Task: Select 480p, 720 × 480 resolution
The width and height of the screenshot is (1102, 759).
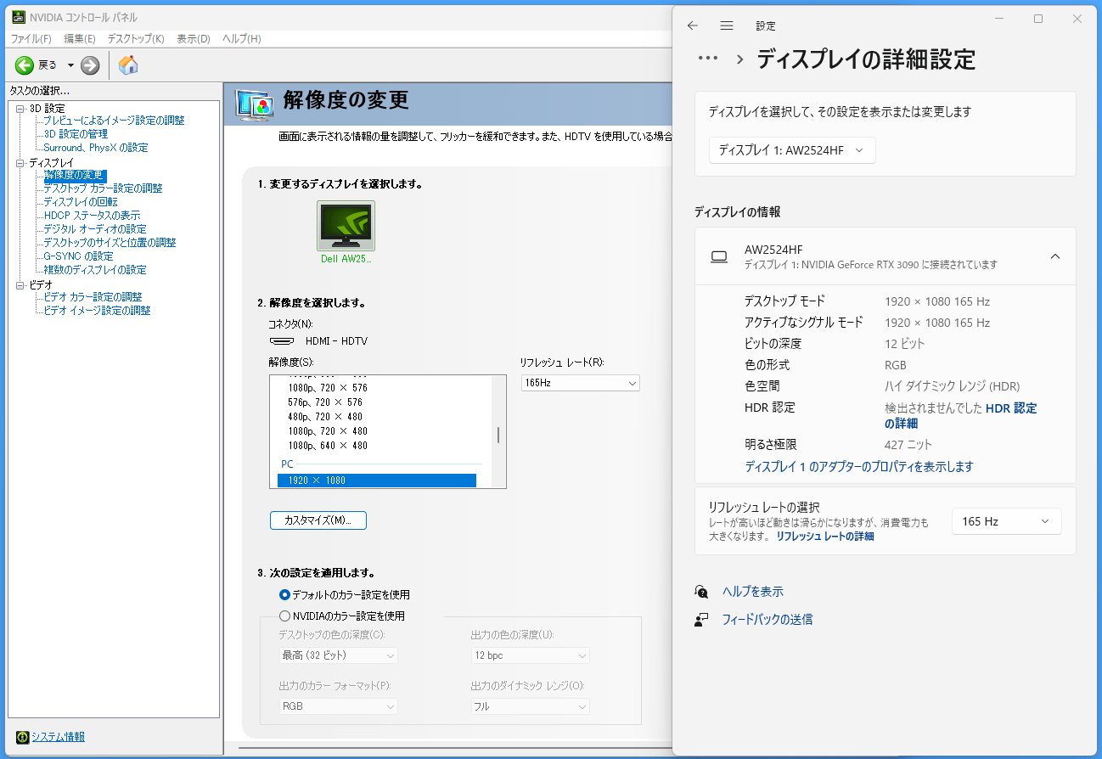Action: 325,417
